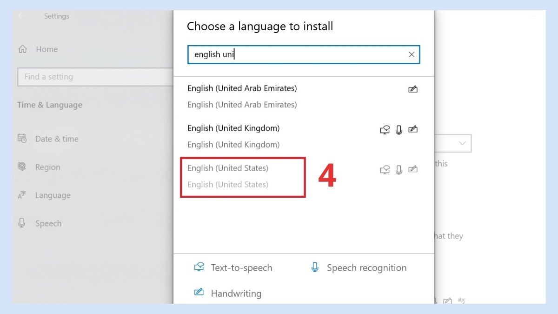Click the microphone icon beside English (United Kingdom)

pyautogui.click(x=399, y=130)
